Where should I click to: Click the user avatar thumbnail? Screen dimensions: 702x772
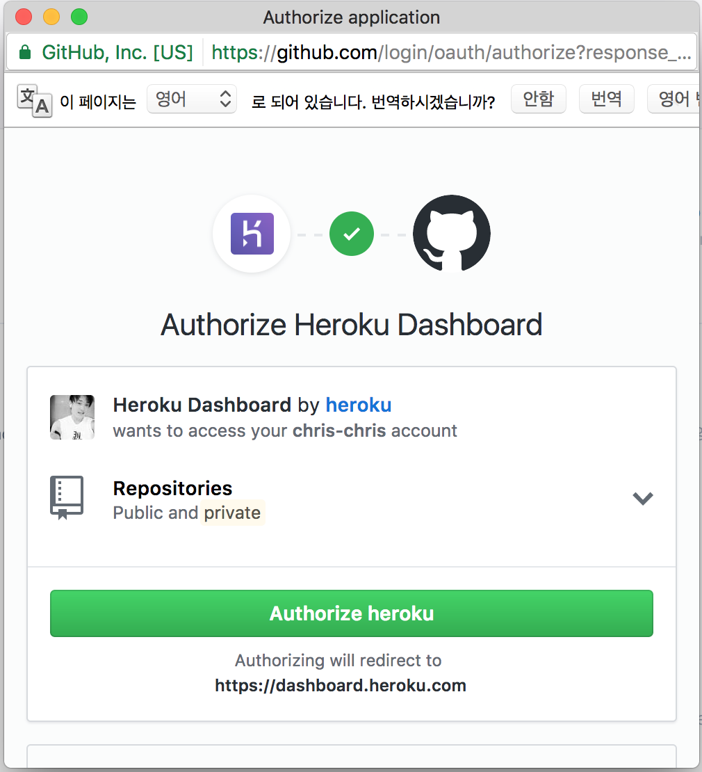coord(72,417)
